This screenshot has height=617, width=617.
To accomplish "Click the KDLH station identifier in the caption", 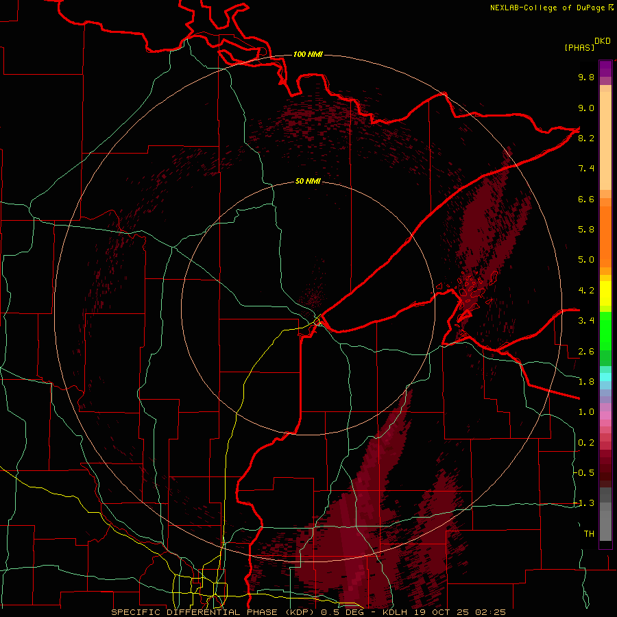I will point(394,612).
